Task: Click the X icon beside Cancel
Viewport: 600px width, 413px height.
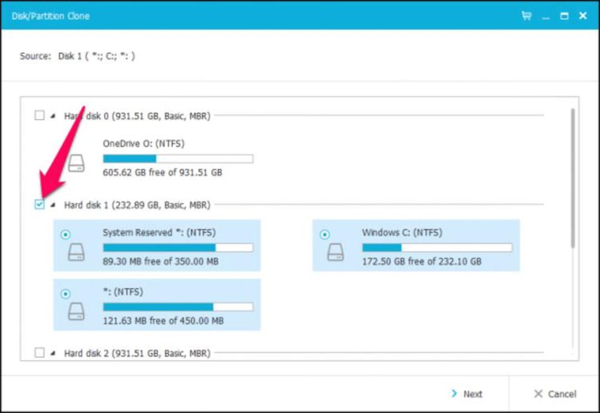Action: [538, 394]
